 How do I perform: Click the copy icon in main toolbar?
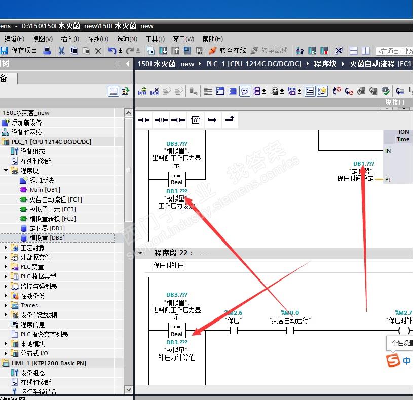(x=74, y=50)
